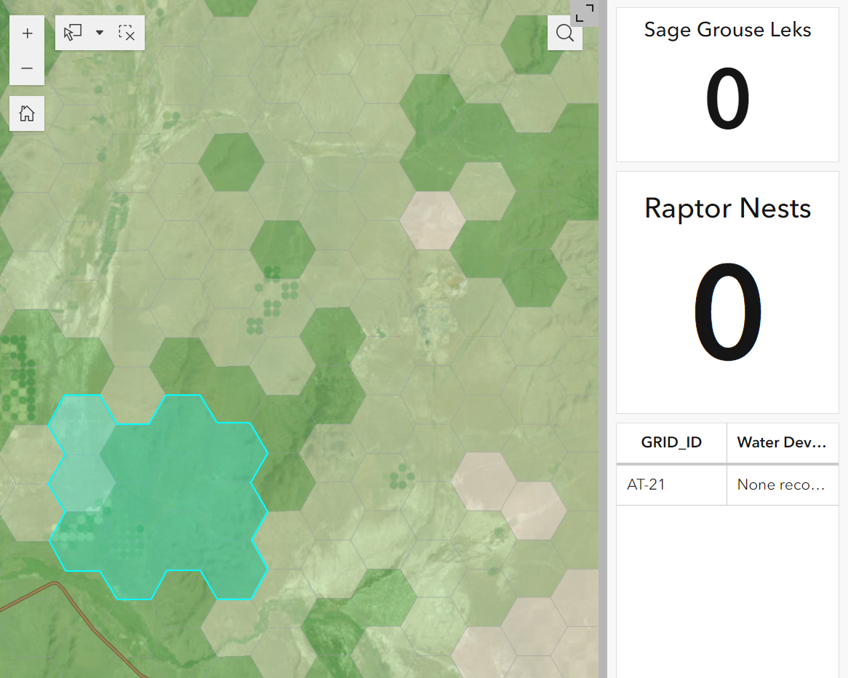Zoom out using the minus icon
This screenshot has height=678, width=848.
tap(27, 68)
